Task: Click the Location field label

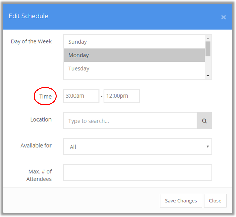Action: click(41, 119)
